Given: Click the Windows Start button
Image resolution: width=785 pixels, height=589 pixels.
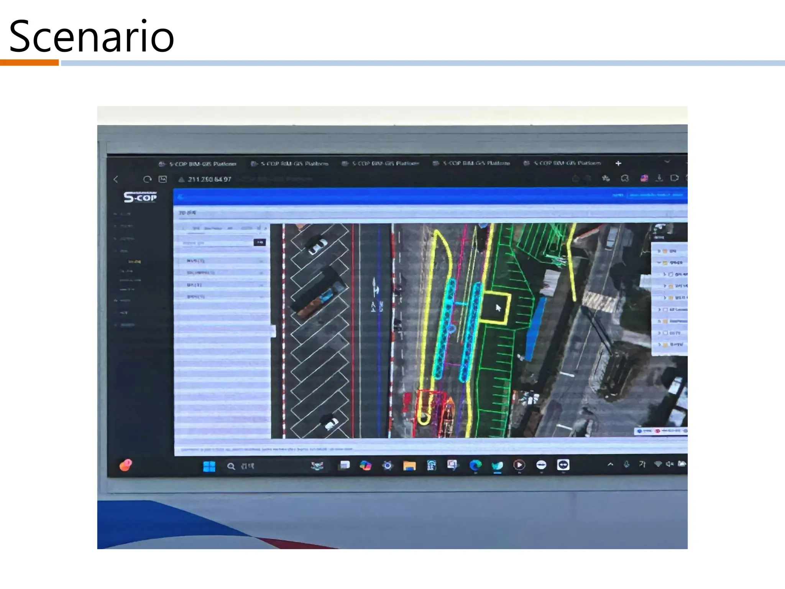Looking at the screenshot, I should point(209,466).
